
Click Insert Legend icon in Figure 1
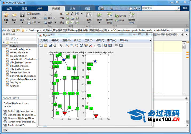(x=110, y=45)
